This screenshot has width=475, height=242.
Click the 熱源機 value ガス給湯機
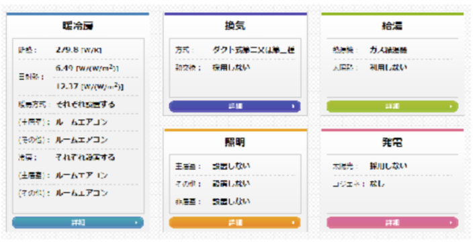click(x=388, y=50)
